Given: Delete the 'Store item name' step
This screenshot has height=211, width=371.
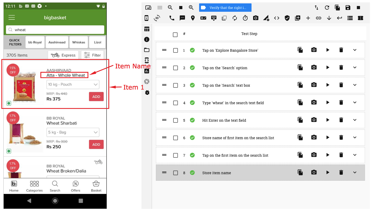Looking at the screenshot, I should 341,172.
